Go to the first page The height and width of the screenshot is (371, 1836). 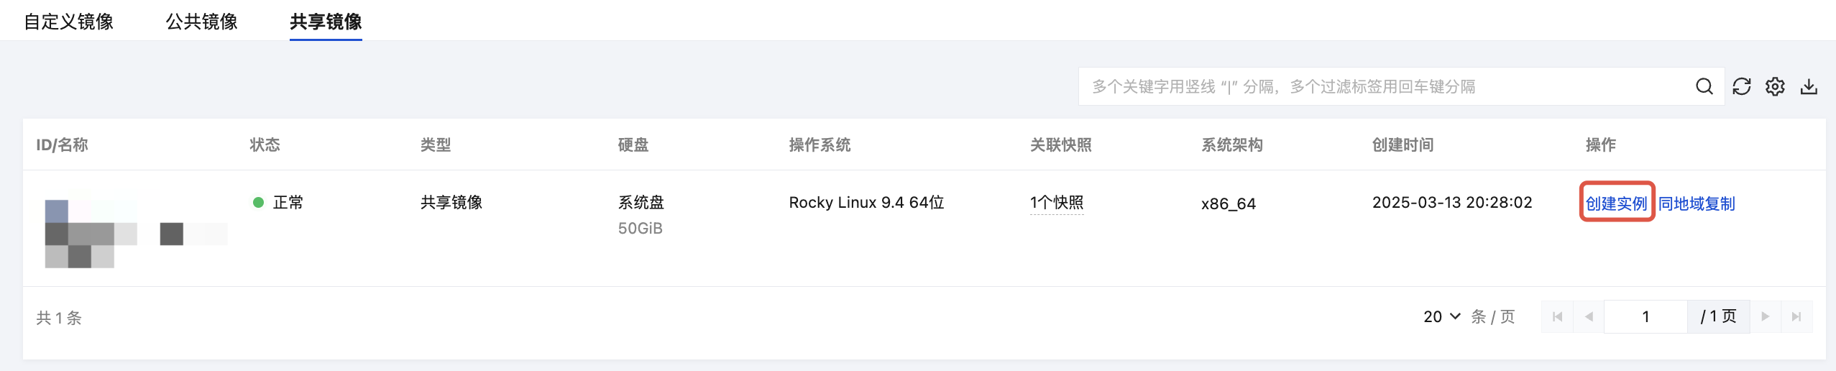(1557, 317)
